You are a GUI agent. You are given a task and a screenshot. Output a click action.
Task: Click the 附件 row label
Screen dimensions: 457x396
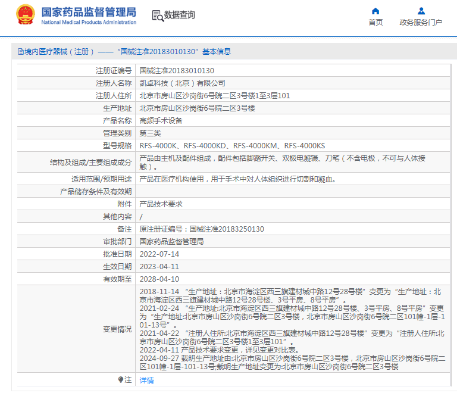coord(124,204)
